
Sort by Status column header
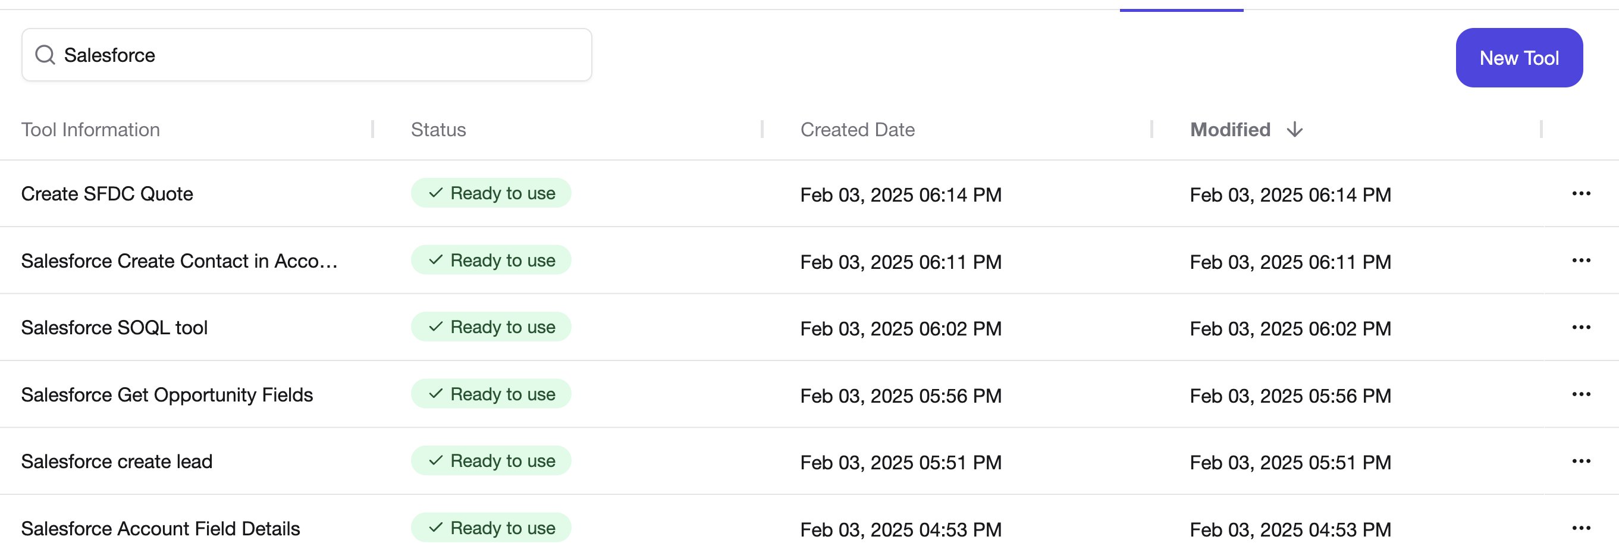[438, 130]
